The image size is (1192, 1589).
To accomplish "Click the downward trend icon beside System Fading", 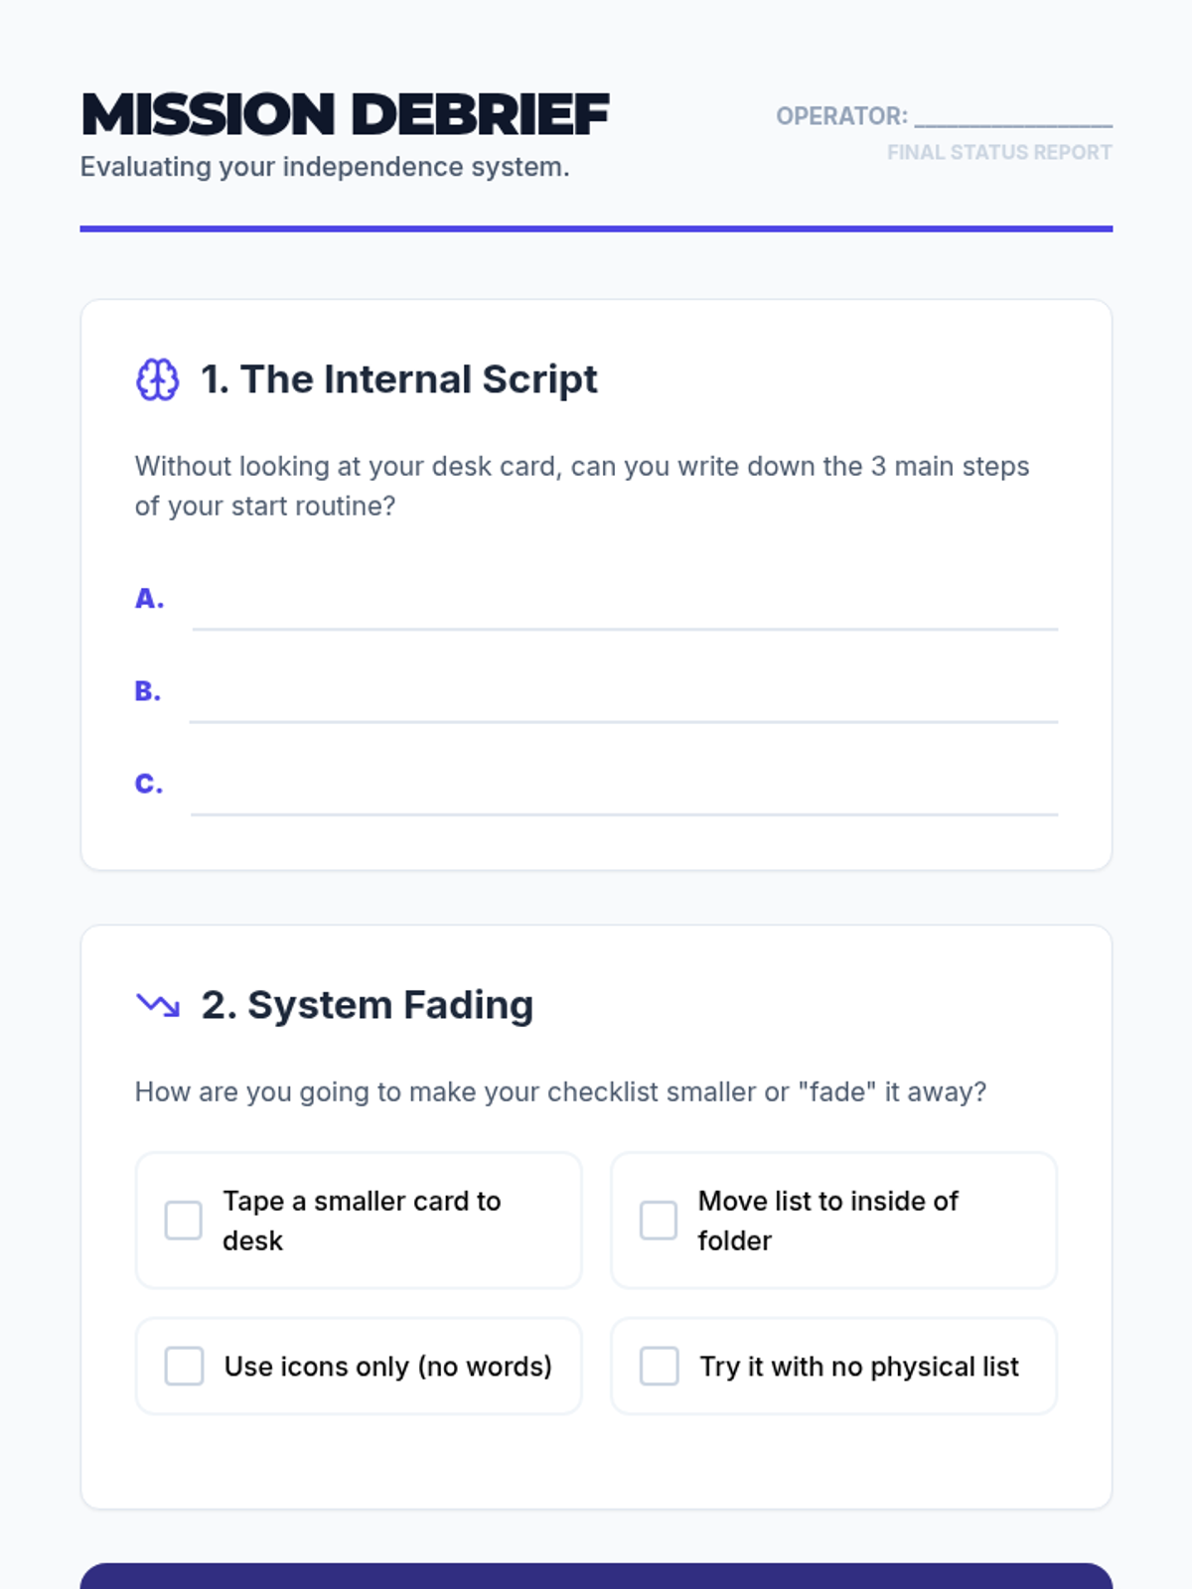I will tap(157, 1005).
